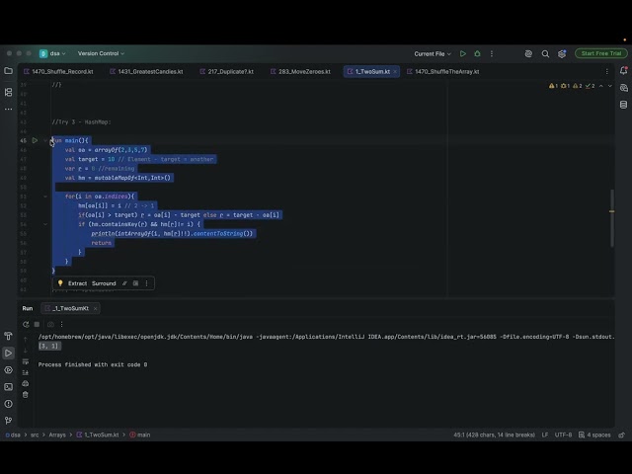Run the Current File configuration
Image resolution: width=632 pixels, height=474 pixels.
coord(463,53)
